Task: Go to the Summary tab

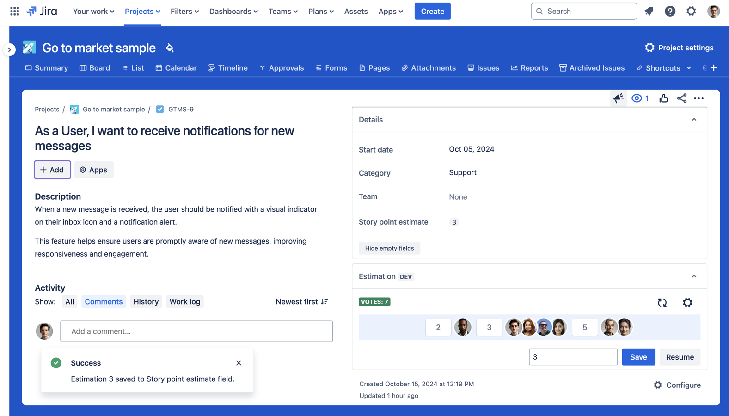Action: tap(46, 68)
